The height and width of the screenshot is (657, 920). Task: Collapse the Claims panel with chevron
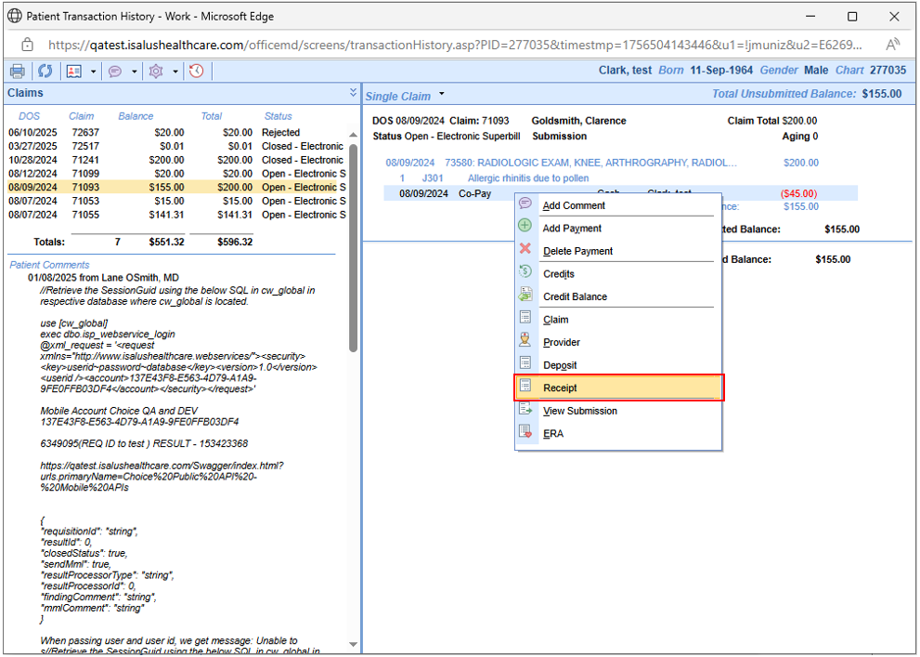point(353,93)
